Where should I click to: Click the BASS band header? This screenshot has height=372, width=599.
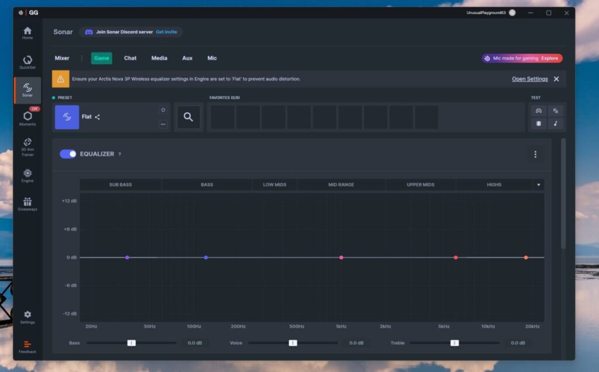click(206, 185)
